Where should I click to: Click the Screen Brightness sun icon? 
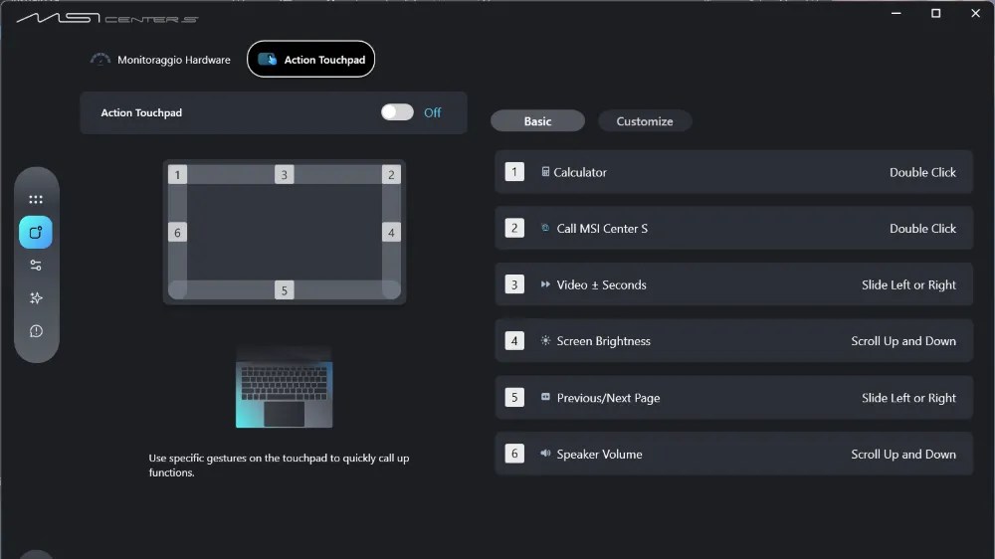(x=545, y=341)
